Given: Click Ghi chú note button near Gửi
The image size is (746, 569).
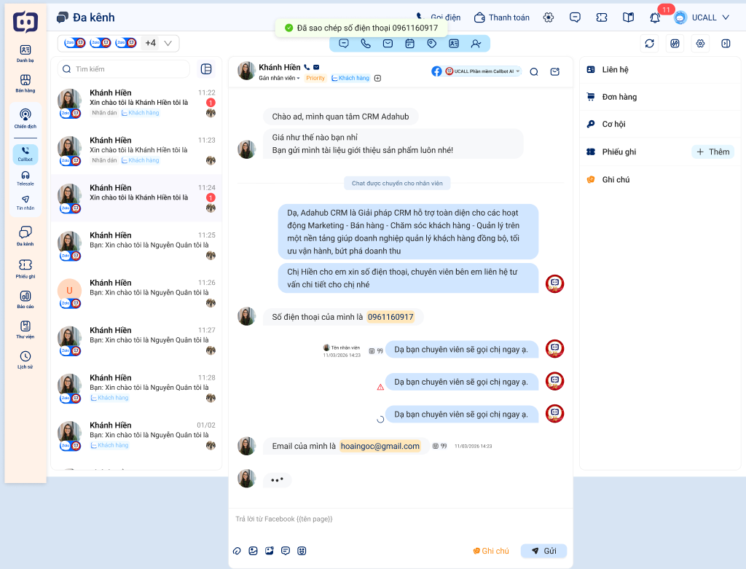Looking at the screenshot, I should 491,551.
